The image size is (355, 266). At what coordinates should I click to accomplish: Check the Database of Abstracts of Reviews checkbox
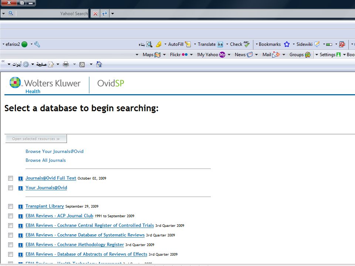coord(10,254)
